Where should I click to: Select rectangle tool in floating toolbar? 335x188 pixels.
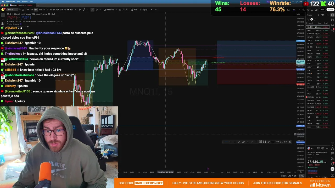point(264,142)
